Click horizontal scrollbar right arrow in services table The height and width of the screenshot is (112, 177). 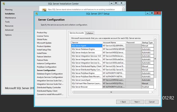pyautogui.click(x=152, y=92)
